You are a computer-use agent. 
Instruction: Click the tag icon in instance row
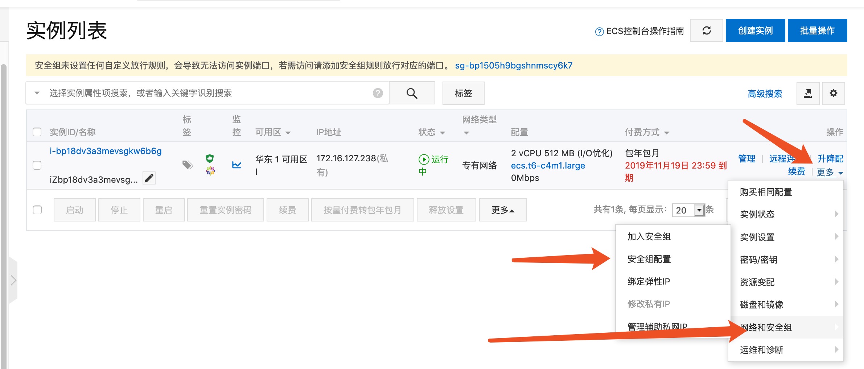tap(187, 165)
